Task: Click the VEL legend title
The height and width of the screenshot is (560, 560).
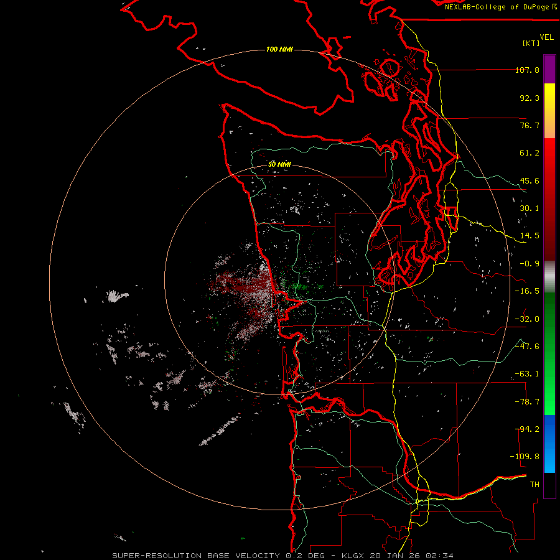Action: pos(546,37)
